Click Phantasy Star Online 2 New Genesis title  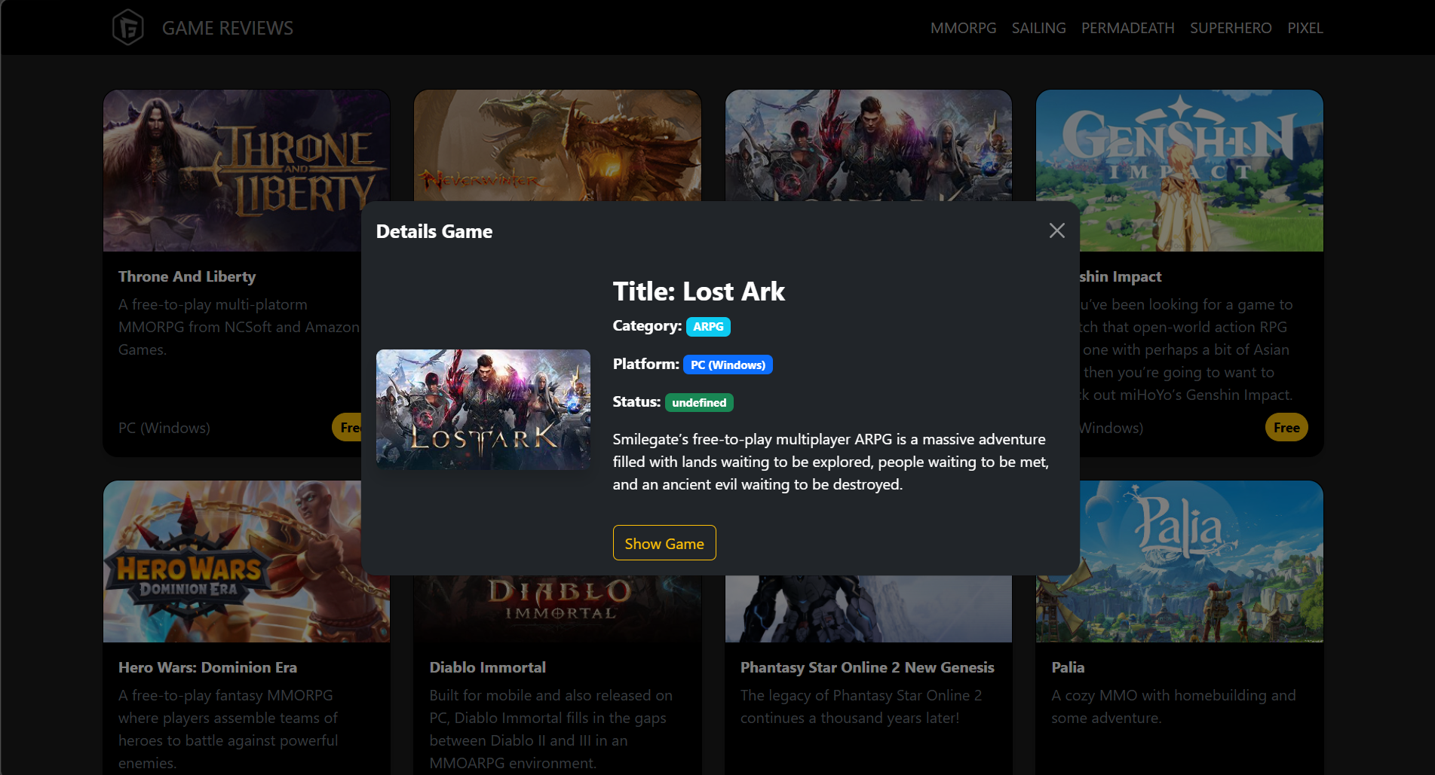[x=867, y=667]
